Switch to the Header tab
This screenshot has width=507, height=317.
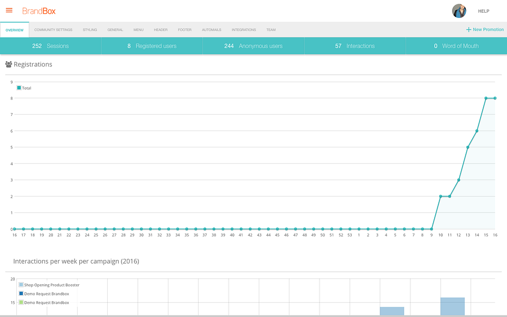(161, 30)
